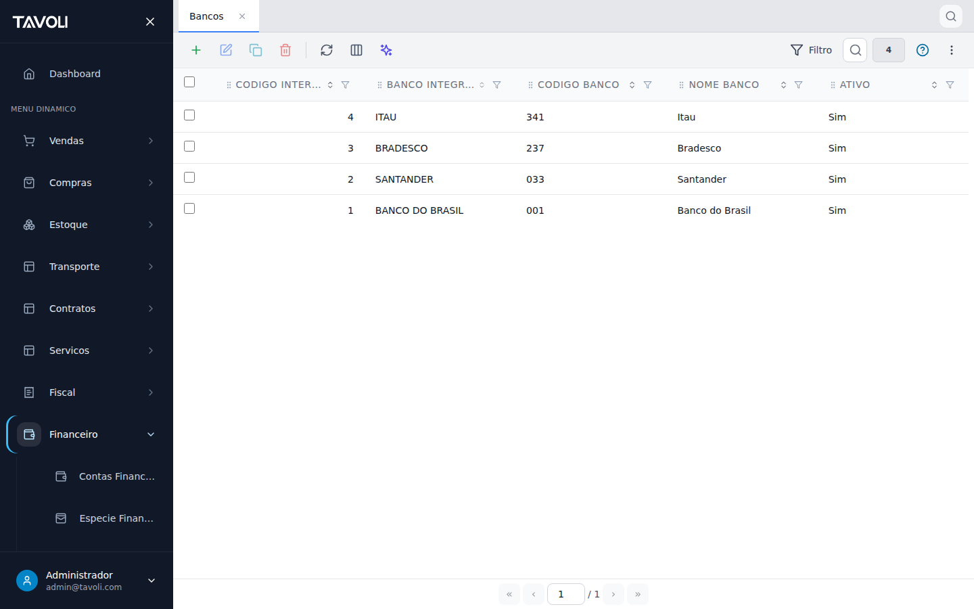974x609 pixels.
Task: Click the Dashboard home icon
Action: [29, 74]
